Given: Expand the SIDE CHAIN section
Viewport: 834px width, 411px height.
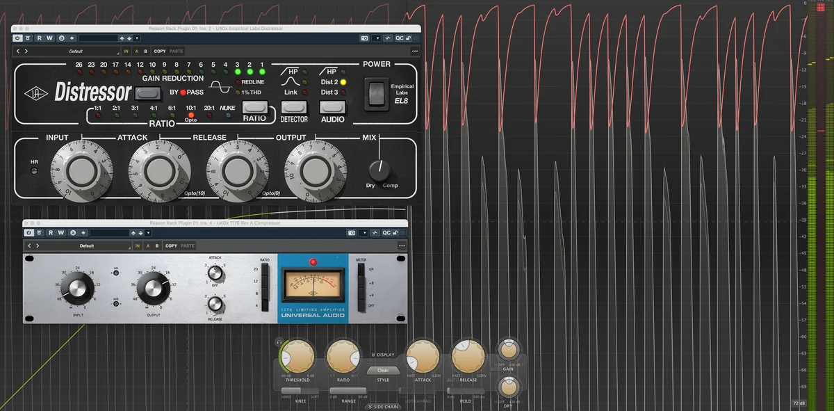Looking at the screenshot, I should pos(382,407).
